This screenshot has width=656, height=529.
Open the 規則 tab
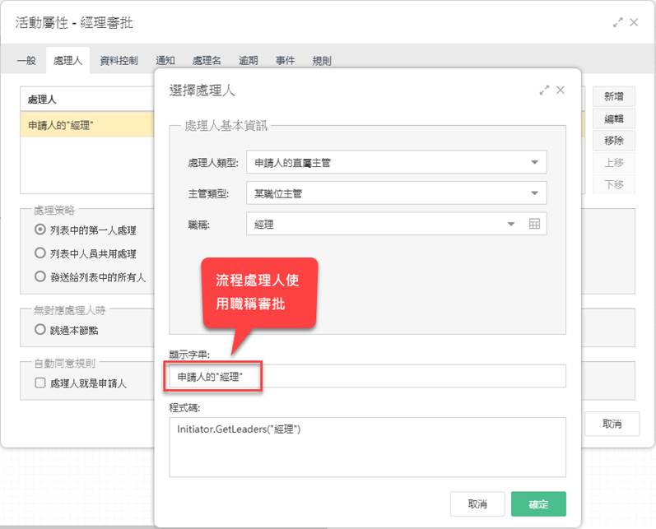pyautogui.click(x=322, y=61)
